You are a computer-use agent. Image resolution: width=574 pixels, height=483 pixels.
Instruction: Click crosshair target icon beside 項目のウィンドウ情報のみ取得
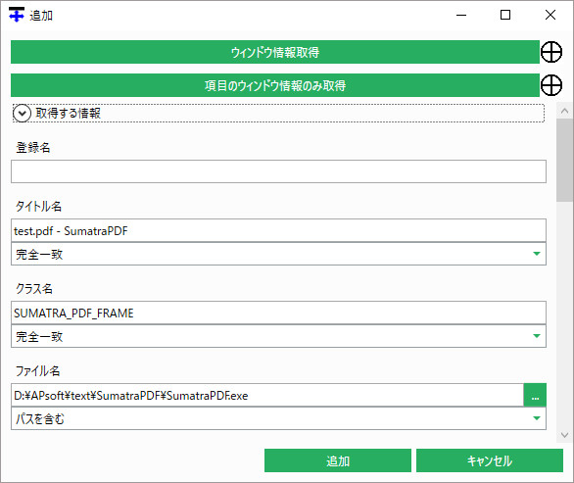click(551, 85)
